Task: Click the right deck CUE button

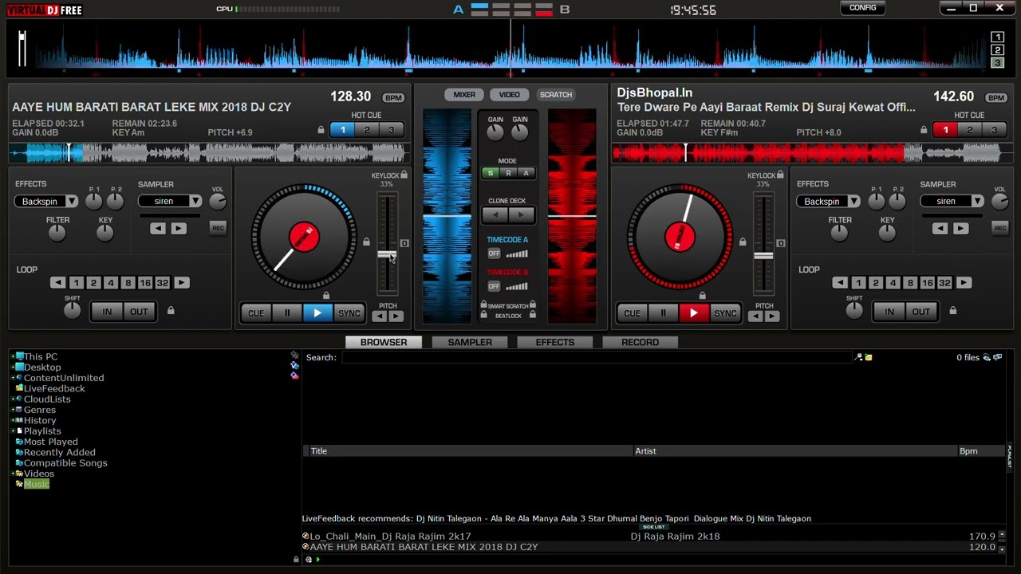Action: [x=632, y=313]
